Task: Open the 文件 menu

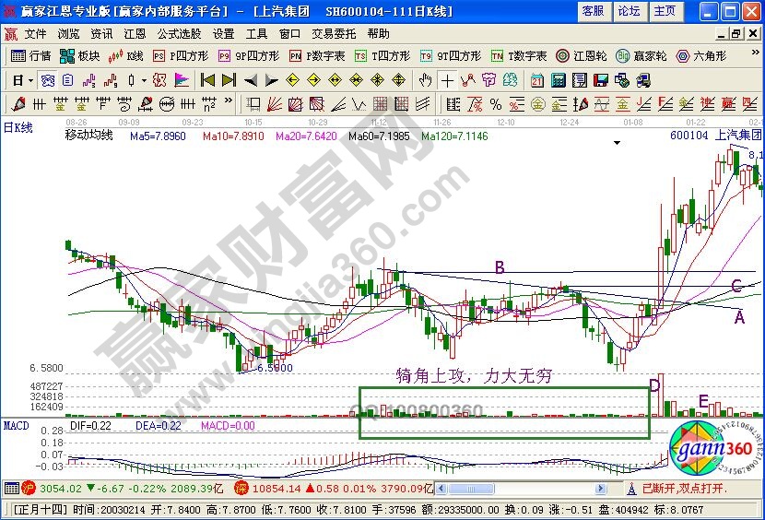Action: pos(35,34)
